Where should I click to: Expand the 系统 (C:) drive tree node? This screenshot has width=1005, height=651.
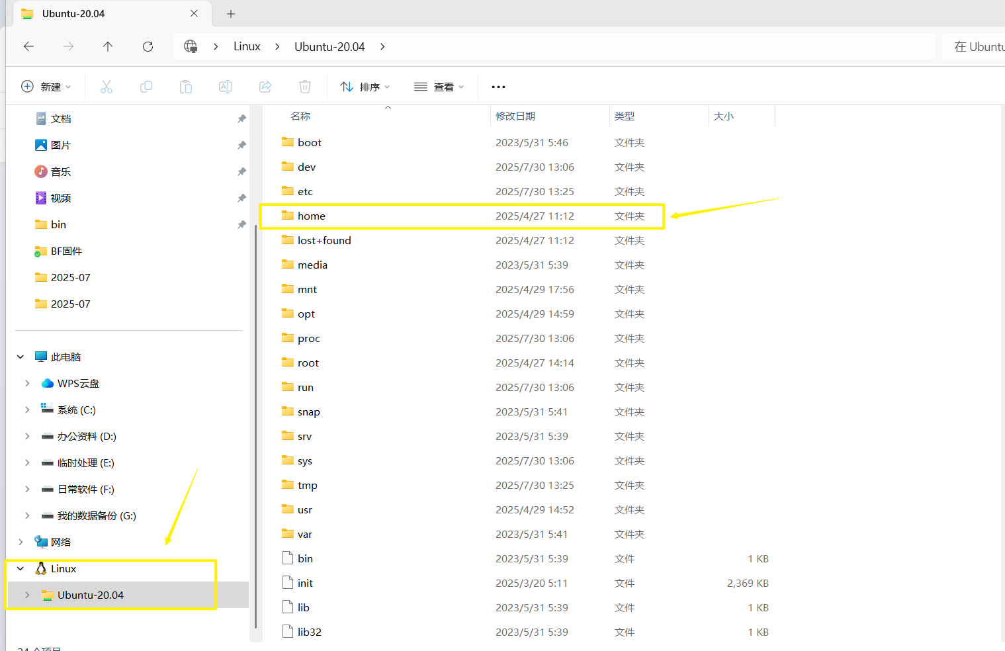[27, 410]
